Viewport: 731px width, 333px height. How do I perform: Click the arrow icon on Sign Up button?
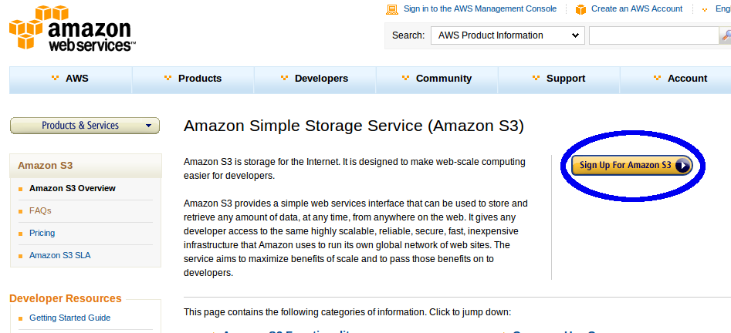point(682,165)
